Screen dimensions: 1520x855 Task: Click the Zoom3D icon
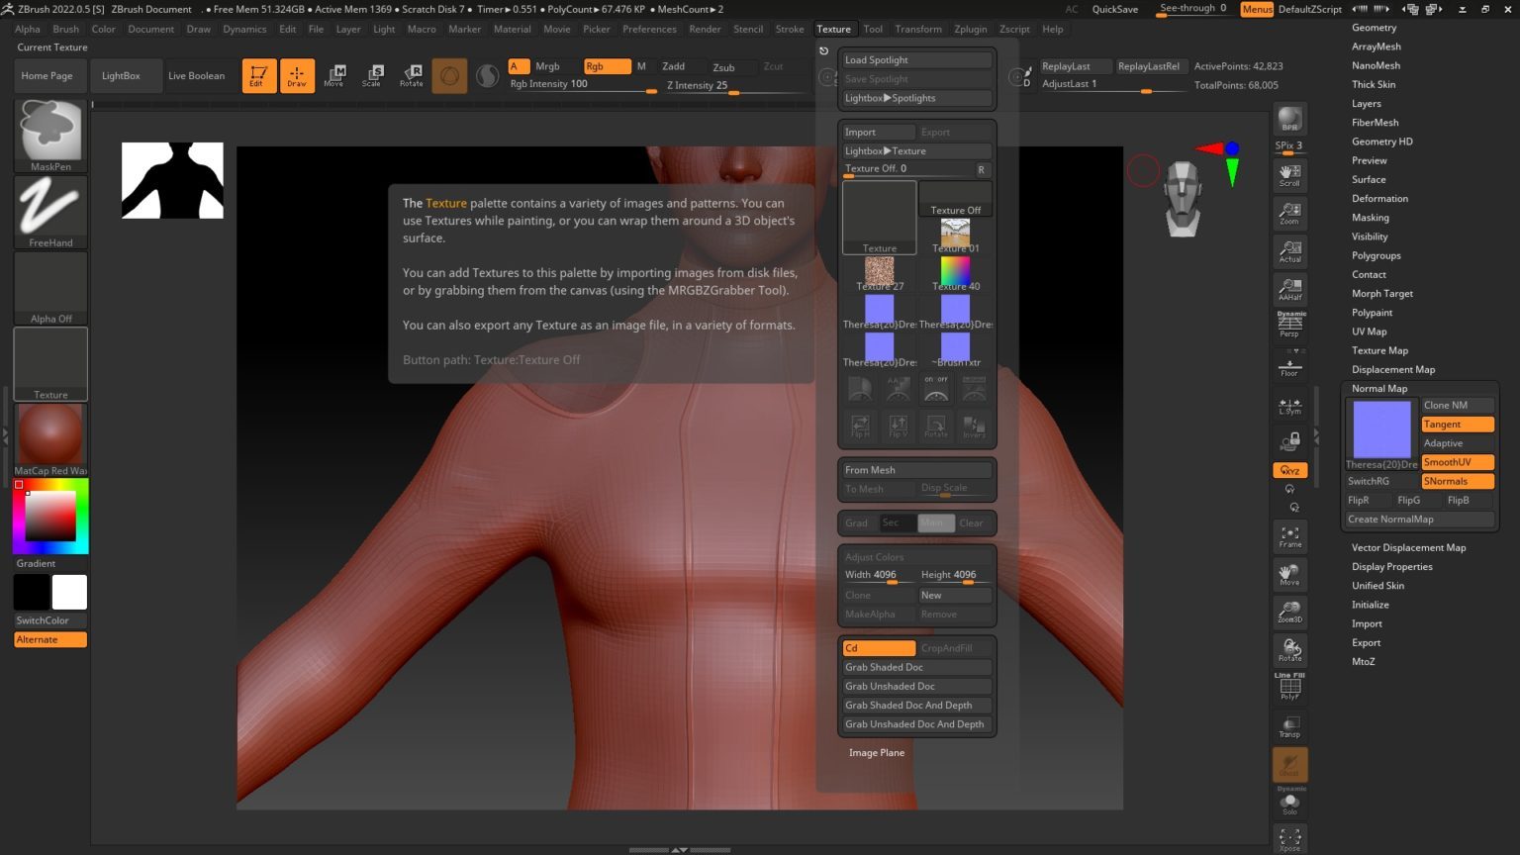click(x=1289, y=613)
